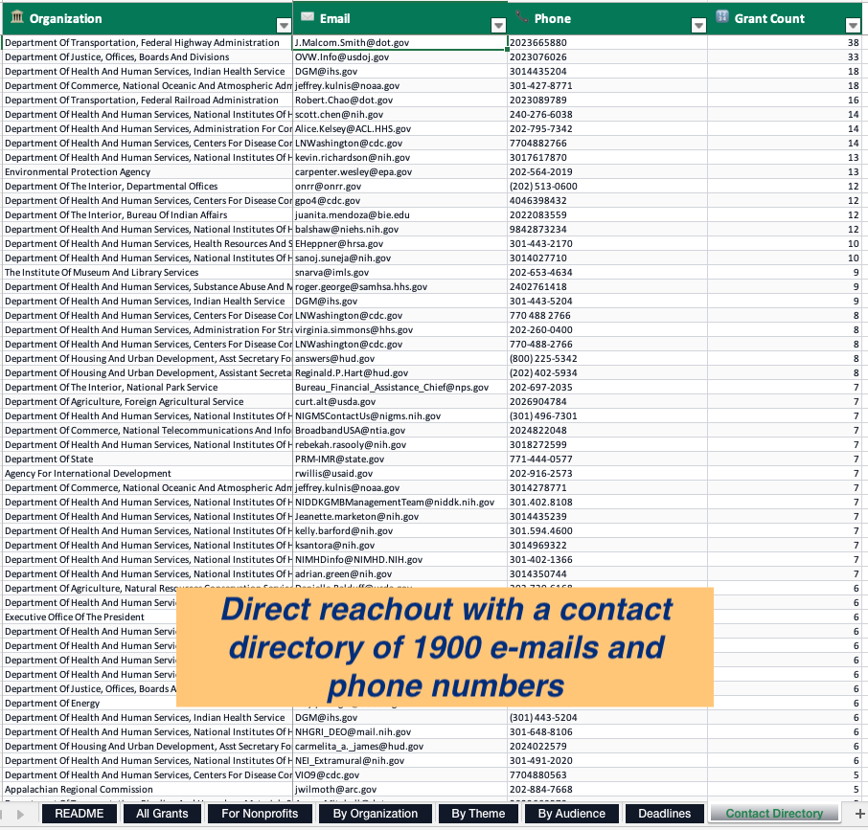Click roger.george@samhsa.hhs.gov email cell
This screenshot has height=830, width=868.
400,287
